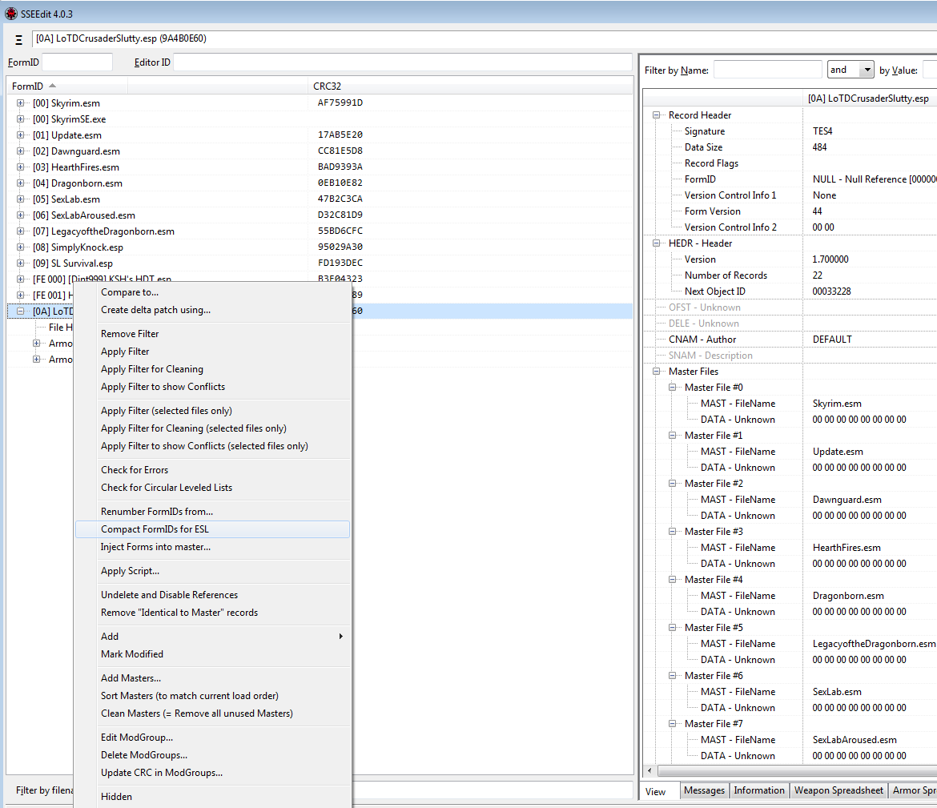This screenshot has width=937, height=808.
Task: Select Apply Filter to show Conflicts
Action: [x=212, y=387]
